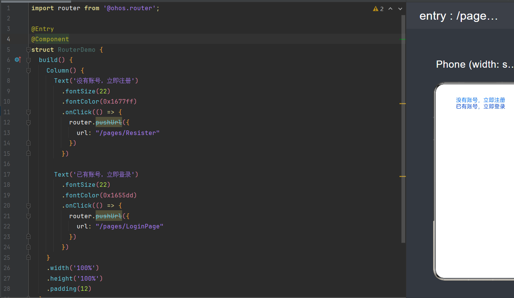514x298 pixels.
Task: Click the green stripe mark near line 4
Action: pos(403,39)
